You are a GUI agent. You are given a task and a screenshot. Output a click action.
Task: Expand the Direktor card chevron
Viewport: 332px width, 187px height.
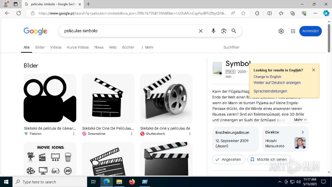coord(303,132)
